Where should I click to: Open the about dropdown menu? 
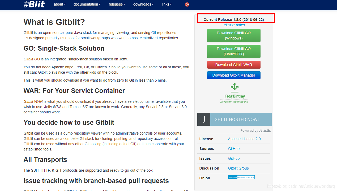(60, 4)
